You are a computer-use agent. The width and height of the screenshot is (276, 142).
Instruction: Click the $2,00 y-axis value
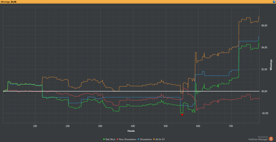click(265, 69)
